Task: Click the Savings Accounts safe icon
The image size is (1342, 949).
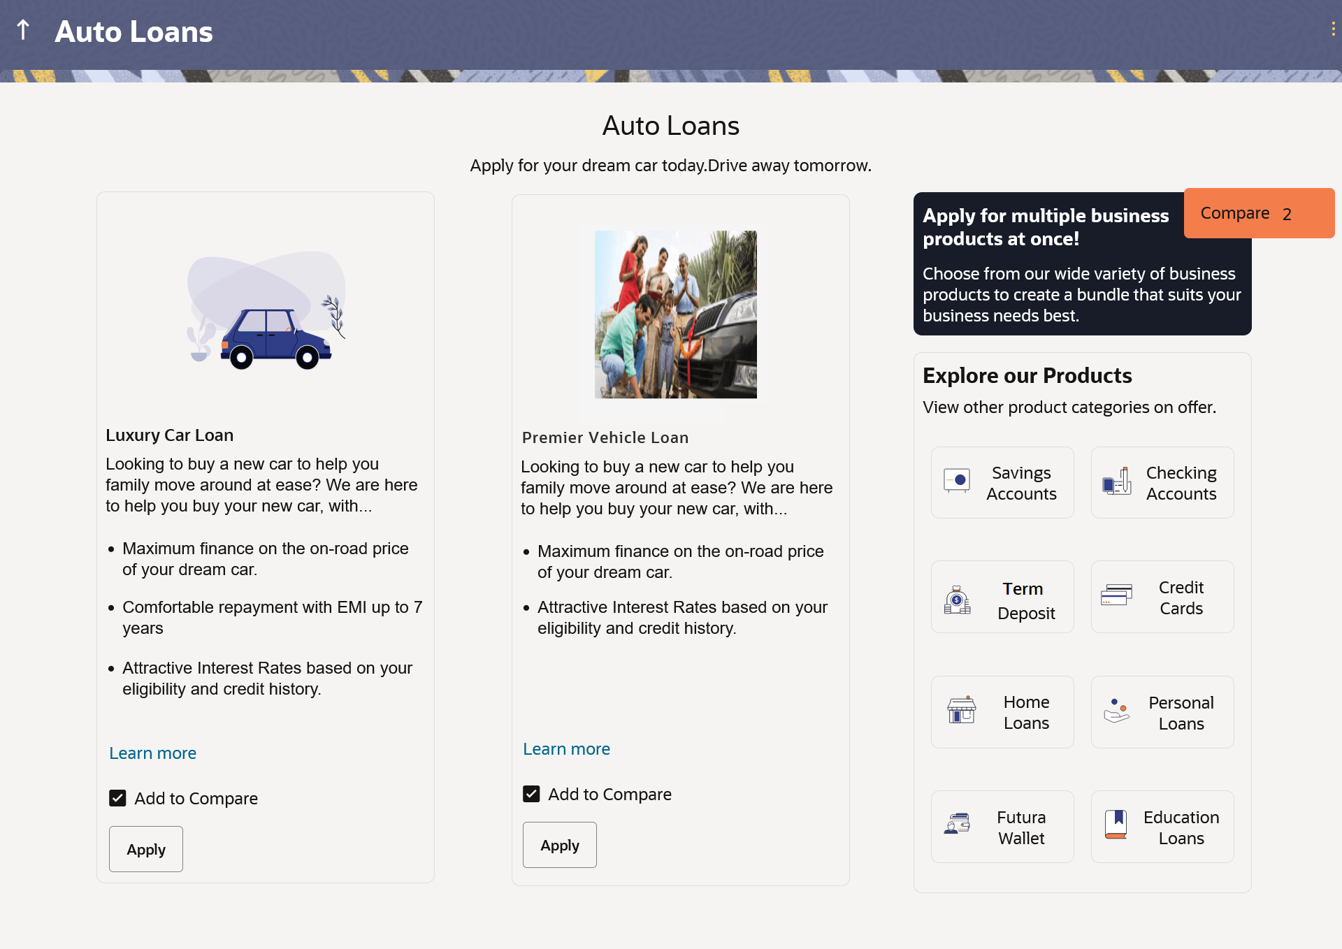Action: [956, 480]
